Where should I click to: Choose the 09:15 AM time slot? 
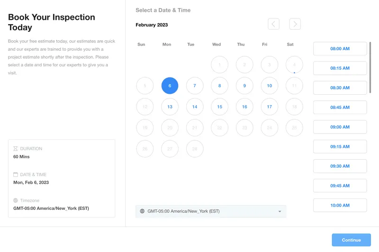coord(340,147)
